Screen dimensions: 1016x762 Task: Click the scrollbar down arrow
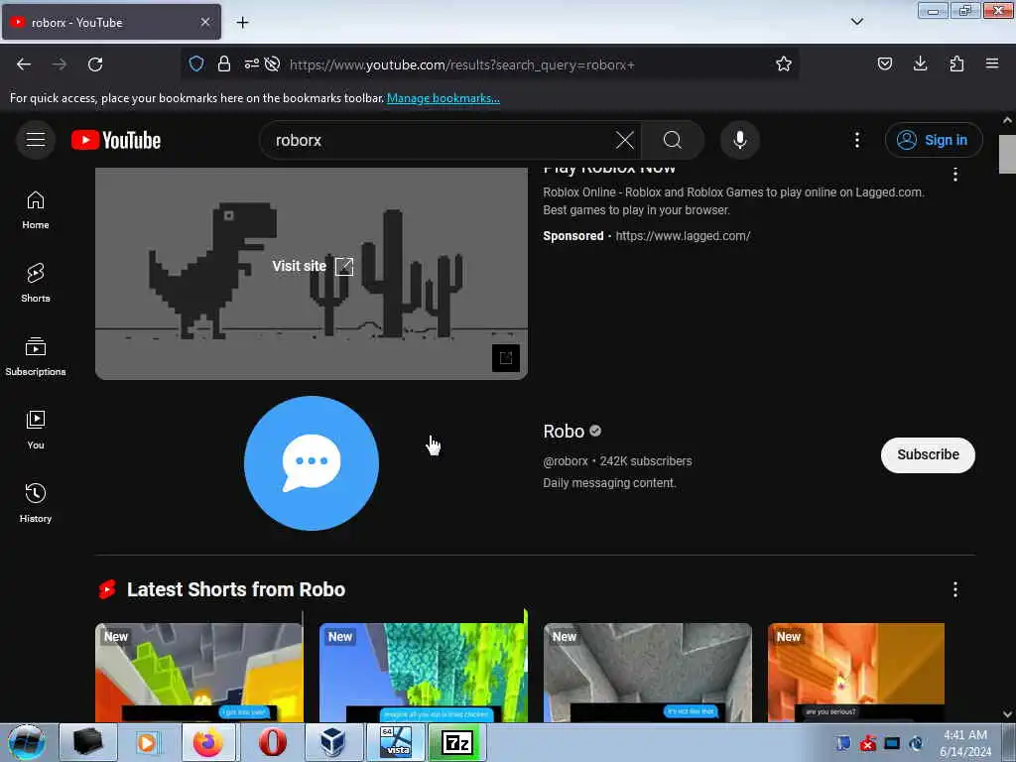1007,714
